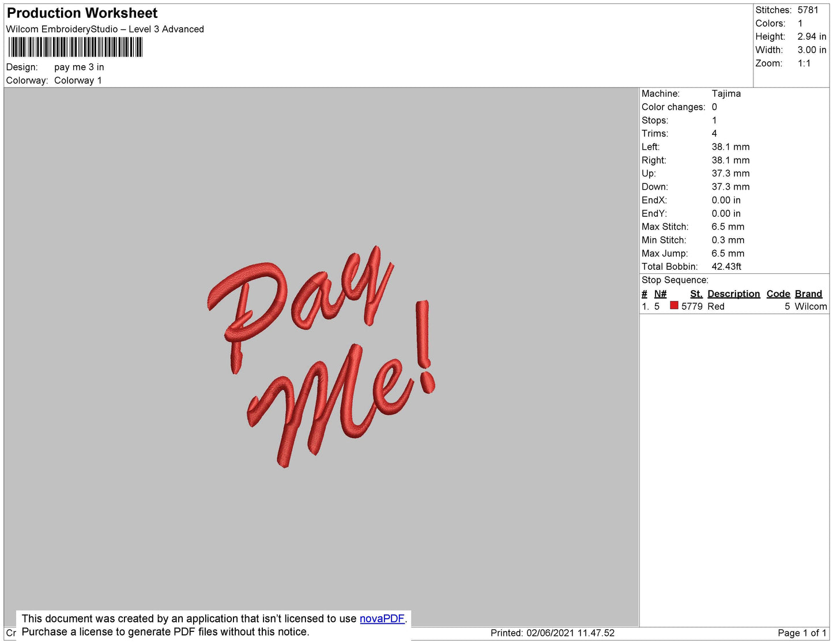Select the Right value '38.1 mm'

(x=730, y=160)
